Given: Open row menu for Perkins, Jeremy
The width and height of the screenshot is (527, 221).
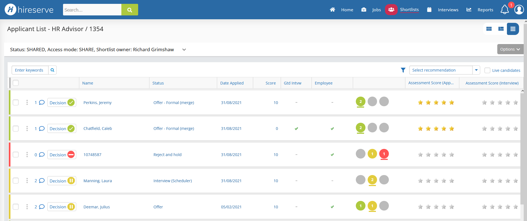Looking at the screenshot, I should point(27,102).
